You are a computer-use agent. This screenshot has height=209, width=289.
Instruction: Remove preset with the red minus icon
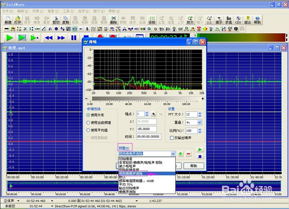(188, 154)
